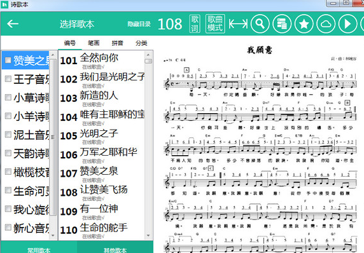Select song 101 全然向你
Viewport: 364px width, 253px height.
click(x=101, y=61)
